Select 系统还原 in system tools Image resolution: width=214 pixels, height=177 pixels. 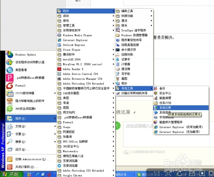181,108
